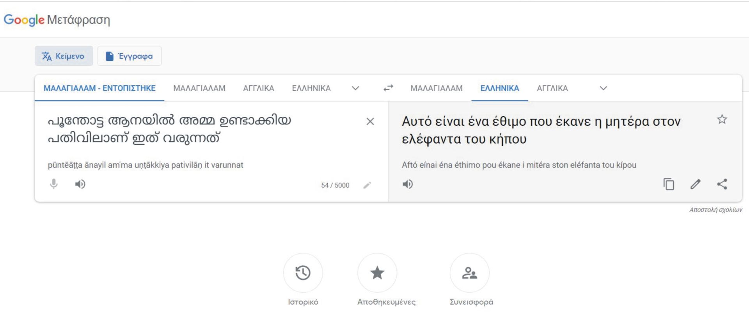Clear the source text with the X
749x328 pixels.
tap(370, 121)
